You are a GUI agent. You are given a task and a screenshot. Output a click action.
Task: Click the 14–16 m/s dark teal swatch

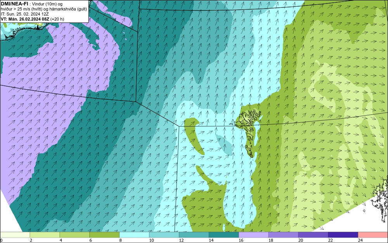(x=224, y=235)
